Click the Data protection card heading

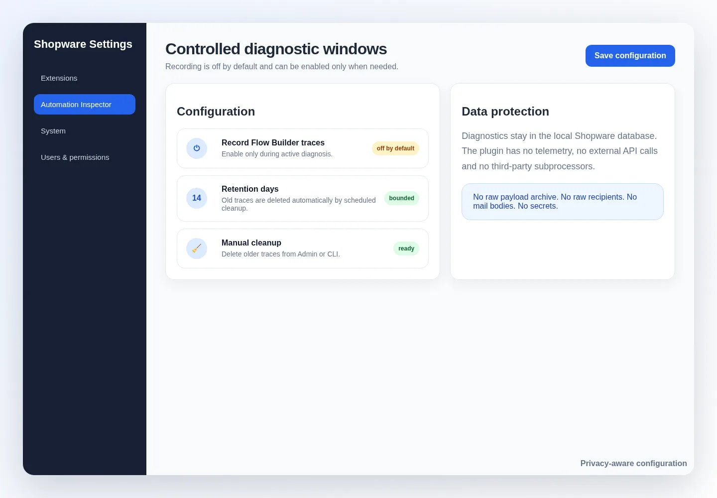point(505,112)
